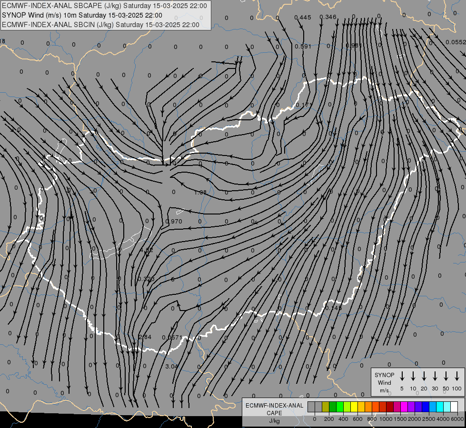Click the wind arrow above 100 m/s
466x428 pixels.
point(457,376)
